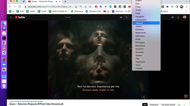190x106 pixels.
Task: Expand the tab search chevron
Action: pos(186,1)
